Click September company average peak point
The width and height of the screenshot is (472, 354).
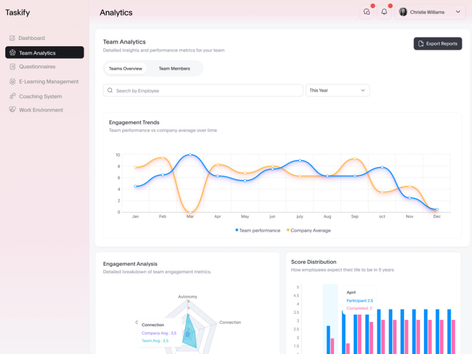click(354, 158)
